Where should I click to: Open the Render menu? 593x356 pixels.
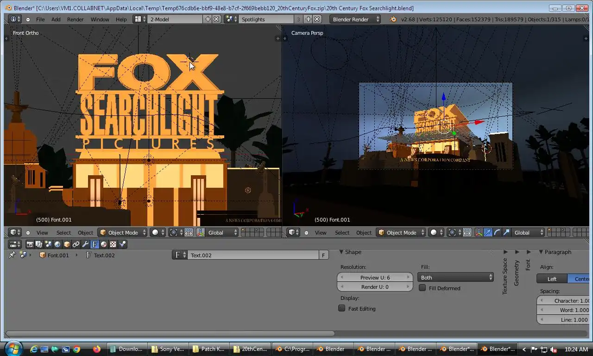click(x=76, y=19)
